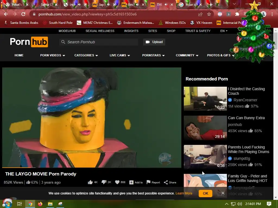Expand the PORN VIDEOS menu

[52, 55]
